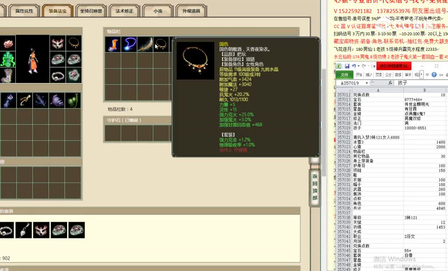
Task: Open the Quick Access Toolbar customize dropdown
Action: (x=374, y=66)
